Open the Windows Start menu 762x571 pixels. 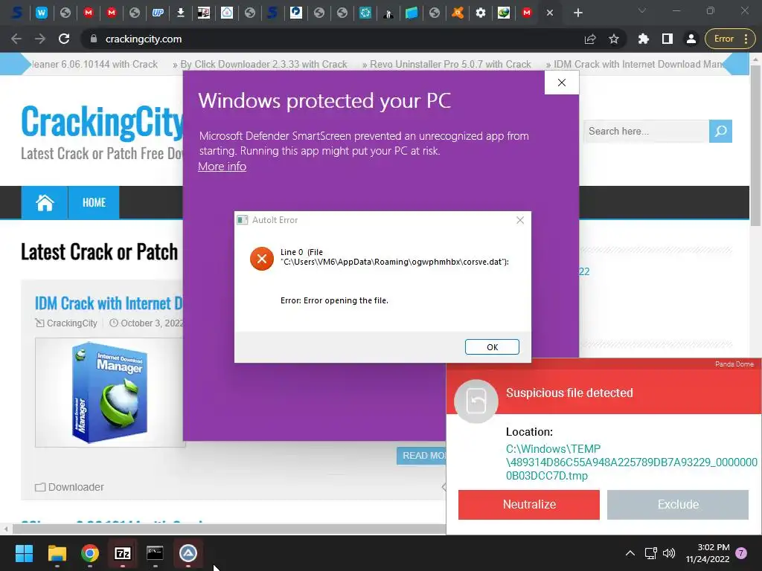[x=24, y=553]
